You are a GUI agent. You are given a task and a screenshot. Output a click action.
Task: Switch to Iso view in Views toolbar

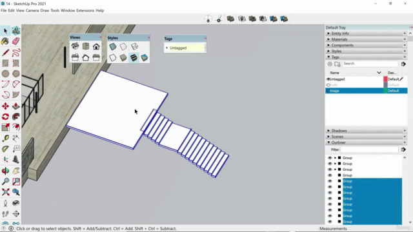click(x=75, y=46)
